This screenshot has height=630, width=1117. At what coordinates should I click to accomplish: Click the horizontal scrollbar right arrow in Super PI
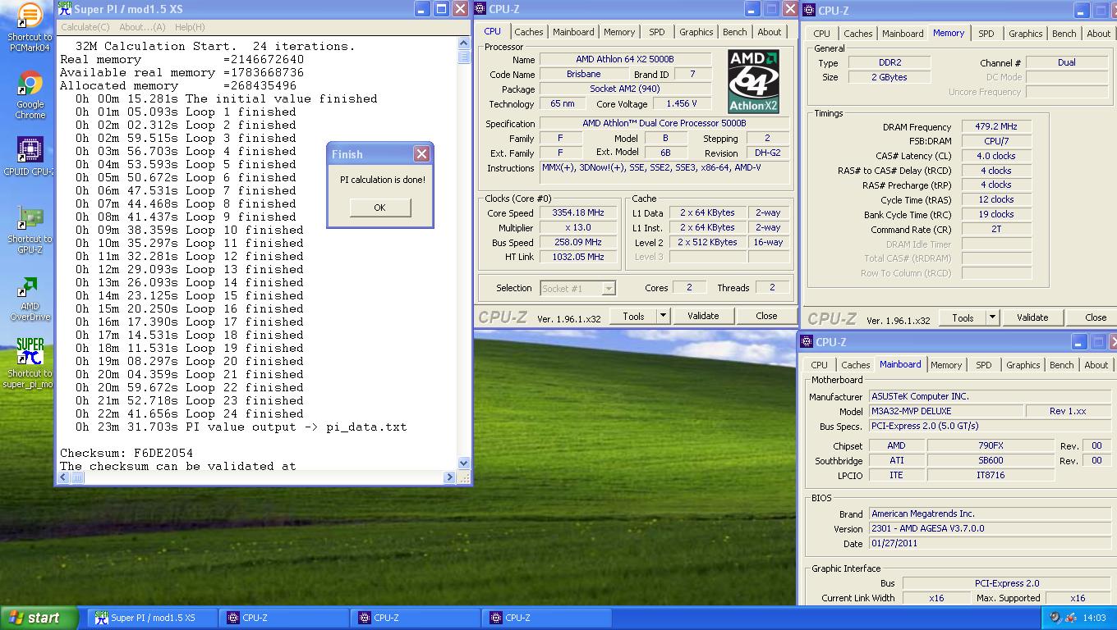click(449, 477)
